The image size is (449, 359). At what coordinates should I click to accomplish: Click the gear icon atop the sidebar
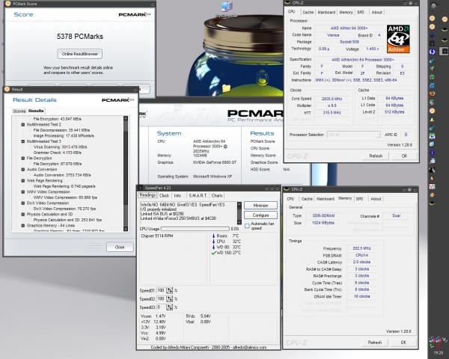(x=433, y=5)
